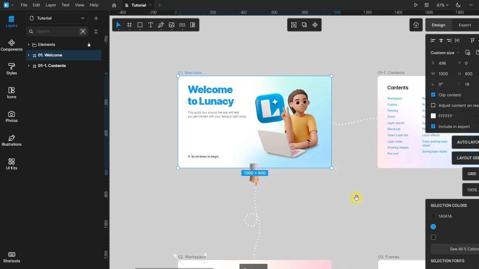This screenshot has height=269, width=479.
Task: Open the Text menu
Action: coord(65,5)
